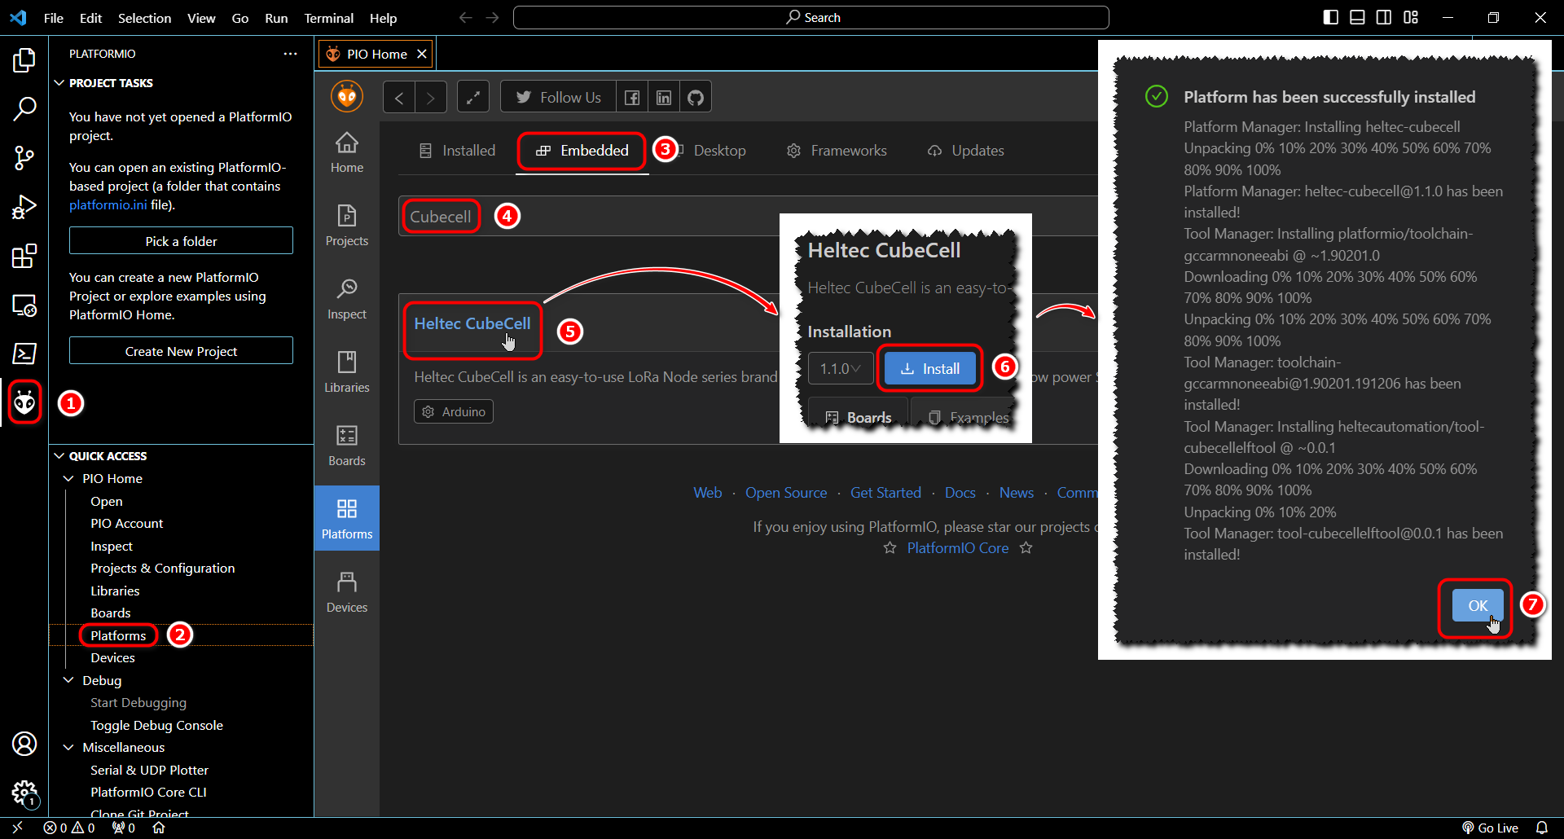This screenshot has width=1564, height=839.
Task: Click the Create New Project button
Action: (181, 351)
